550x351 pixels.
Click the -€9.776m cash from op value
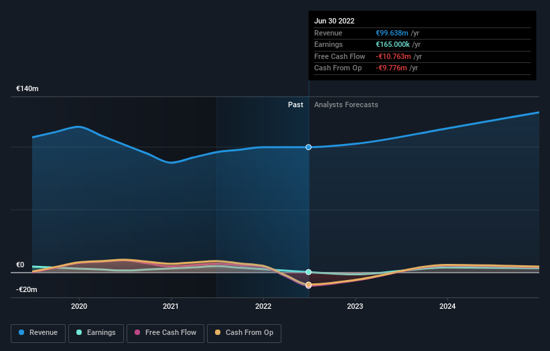click(391, 68)
